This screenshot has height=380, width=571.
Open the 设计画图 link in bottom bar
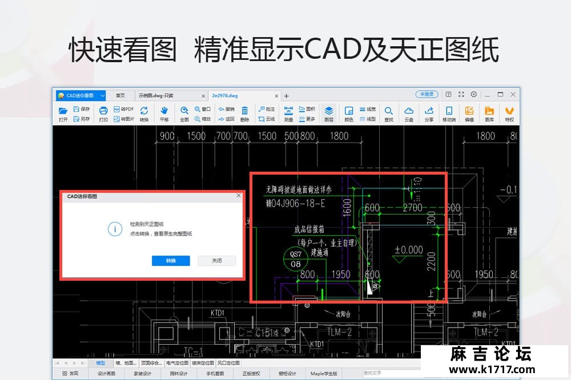pos(106,374)
